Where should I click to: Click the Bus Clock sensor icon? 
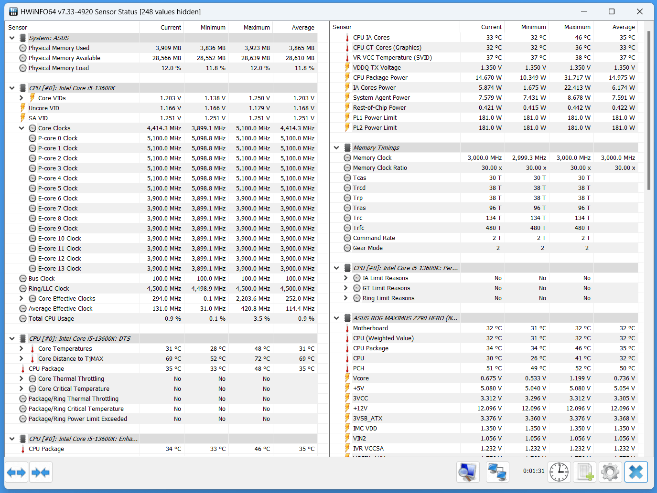tap(23, 278)
